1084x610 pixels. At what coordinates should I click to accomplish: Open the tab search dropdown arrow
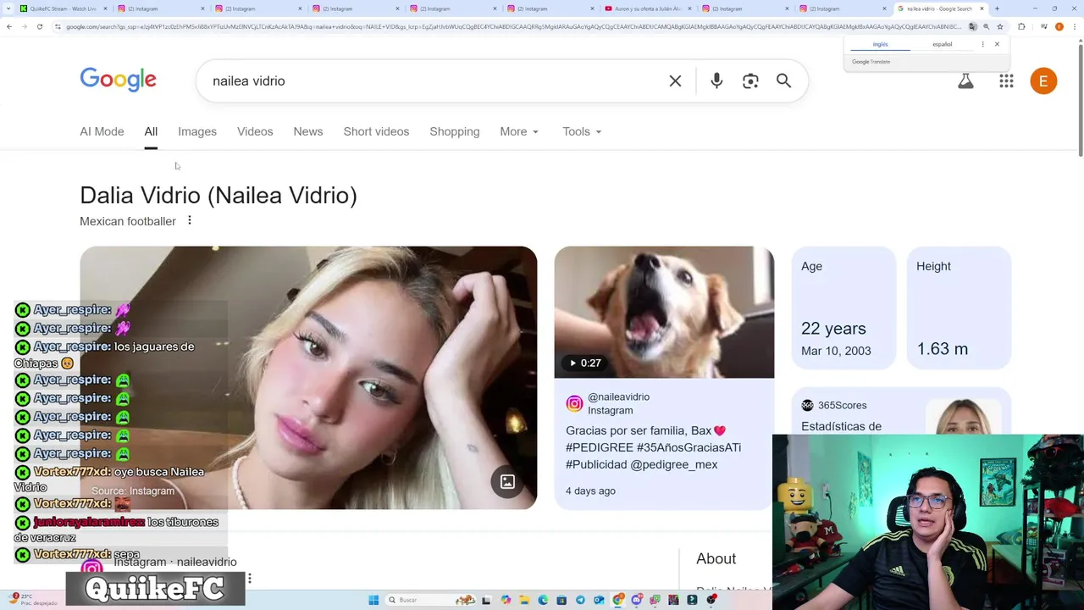pos(9,8)
